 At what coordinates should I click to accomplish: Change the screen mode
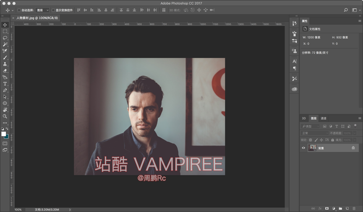coord(5,150)
